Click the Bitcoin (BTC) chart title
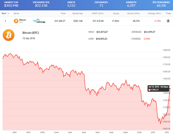173x135 pixels. click(31, 33)
